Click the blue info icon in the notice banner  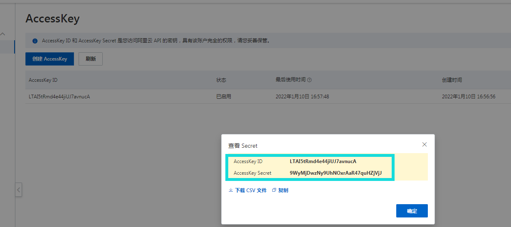pos(35,41)
